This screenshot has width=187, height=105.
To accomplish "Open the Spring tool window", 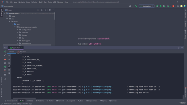I will point(103,101).
